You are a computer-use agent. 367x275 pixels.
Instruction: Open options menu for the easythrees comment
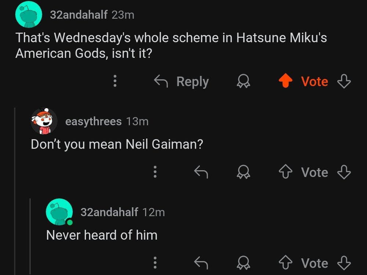(x=155, y=172)
